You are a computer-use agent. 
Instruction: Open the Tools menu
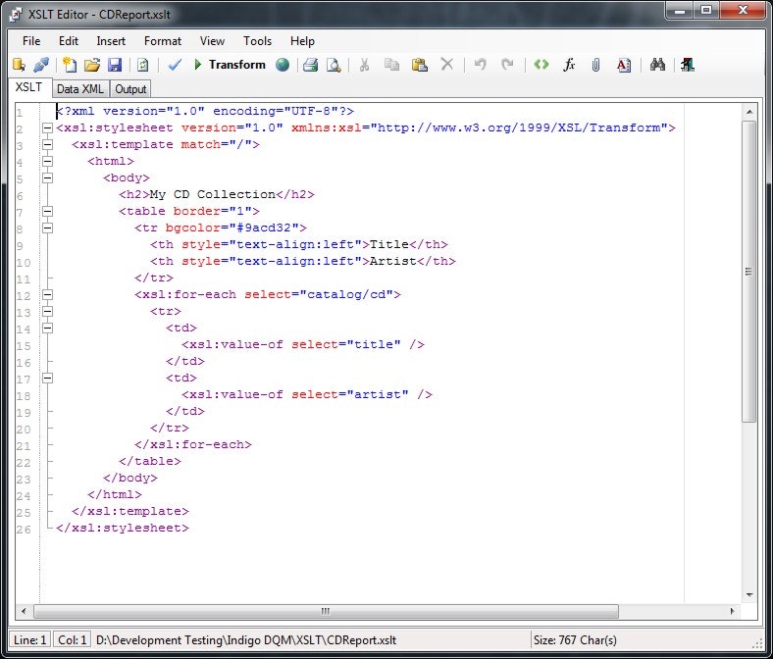coord(257,41)
